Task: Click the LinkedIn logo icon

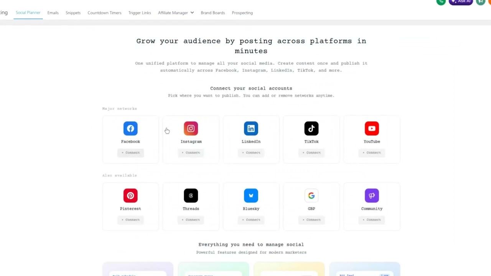Action: coord(251,128)
